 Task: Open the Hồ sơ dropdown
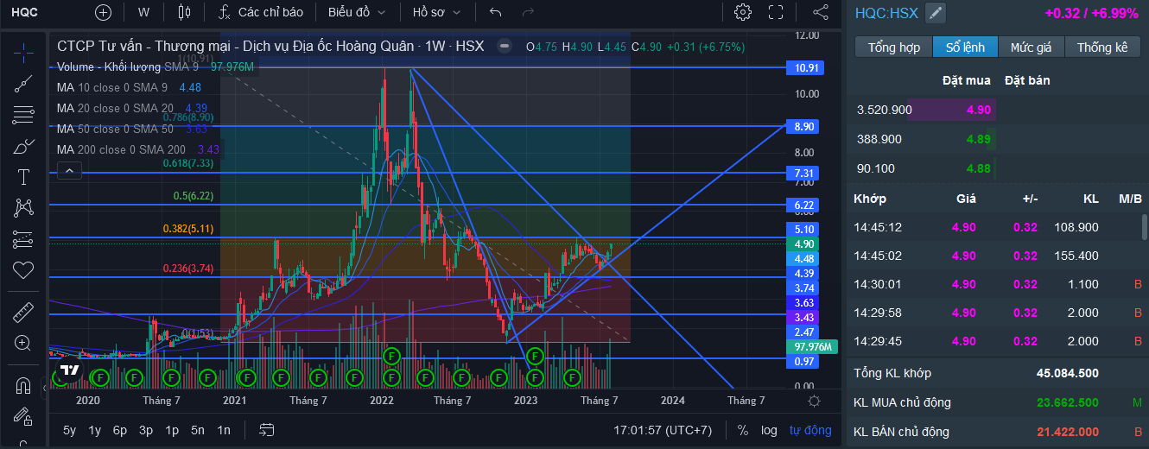coord(436,12)
